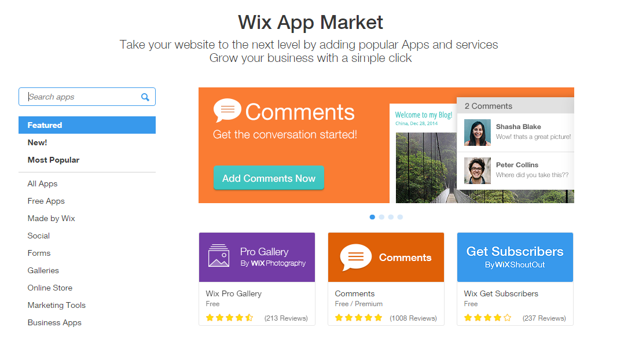This screenshot has width=624, height=338.
Task: Click the Comments speech bubble banner icon
Action: (x=227, y=111)
